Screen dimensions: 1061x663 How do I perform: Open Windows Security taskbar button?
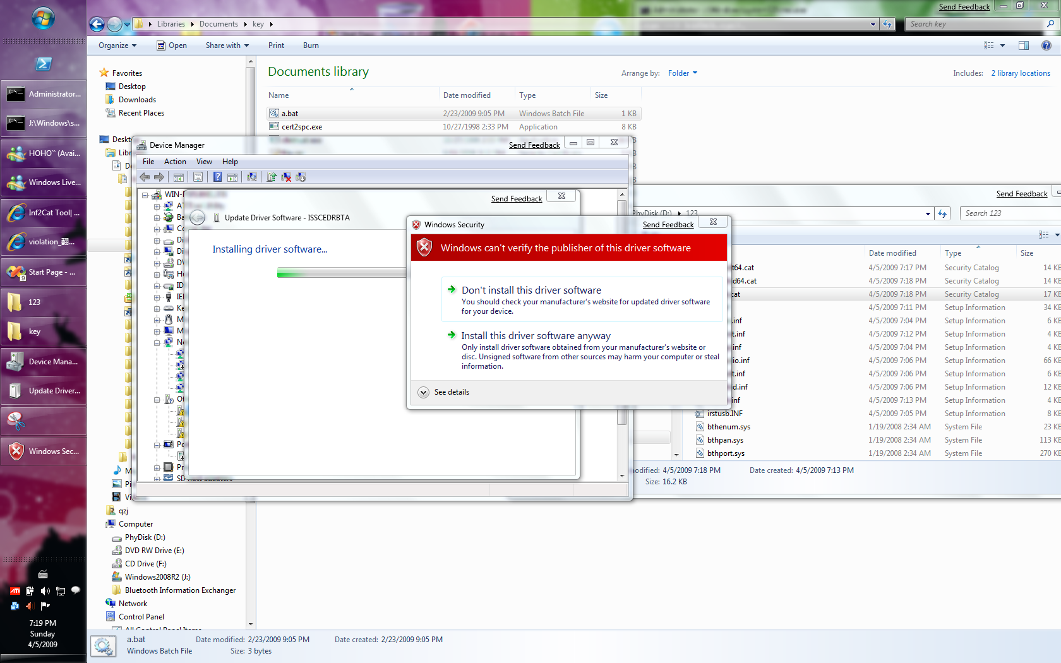[x=43, y=451]
